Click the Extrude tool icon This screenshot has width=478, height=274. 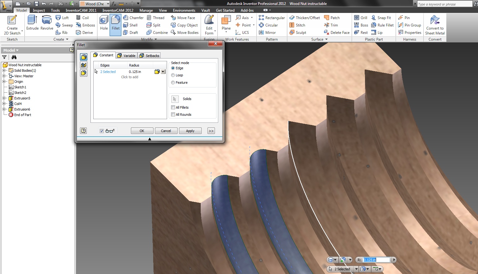point(32,20)
